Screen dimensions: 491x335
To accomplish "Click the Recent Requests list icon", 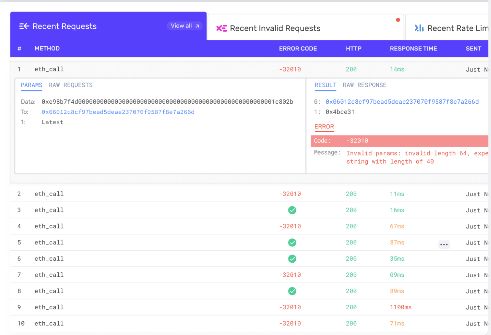I will 24,26.
